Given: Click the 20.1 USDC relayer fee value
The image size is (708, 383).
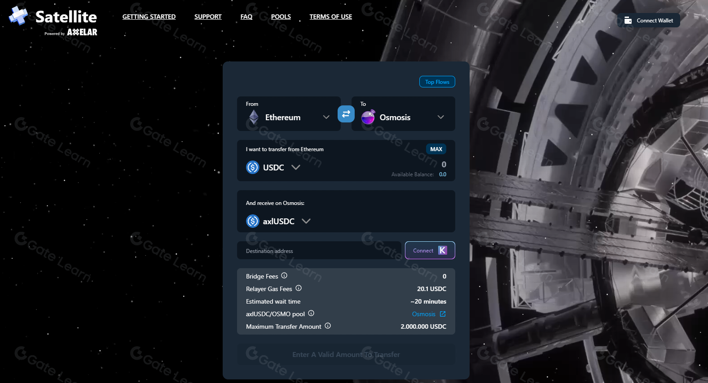Looking at the screenshot, I should (x=431, y=289).
